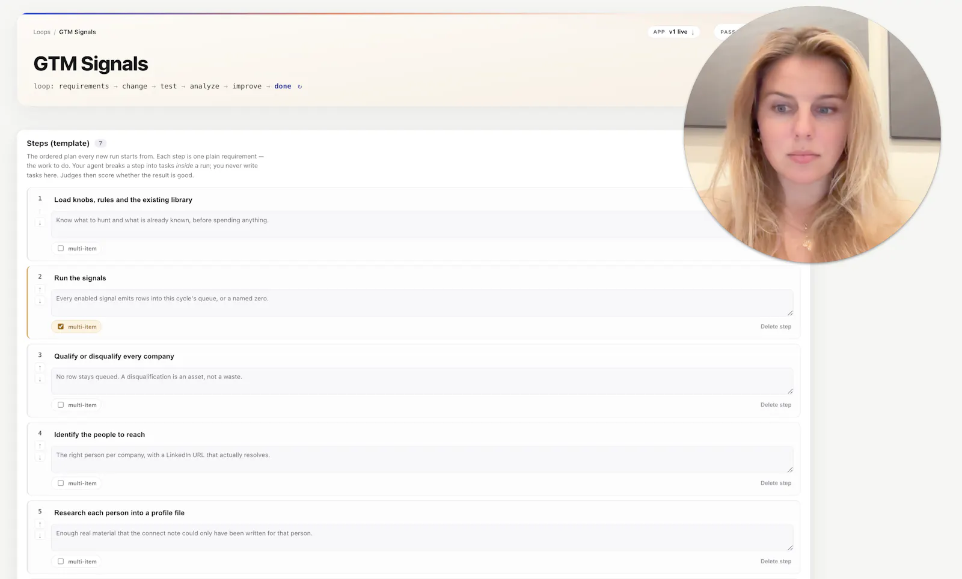Viewport: 962px width, 579px height.
Task: Edit description The right person per company
Action: point(422,459)
